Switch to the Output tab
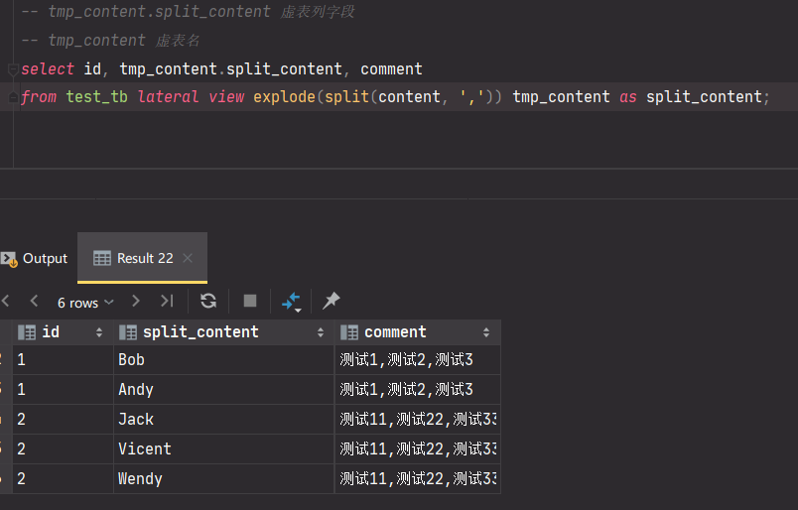This screenshot has height=510, width=798. click(x=45, y=258)
